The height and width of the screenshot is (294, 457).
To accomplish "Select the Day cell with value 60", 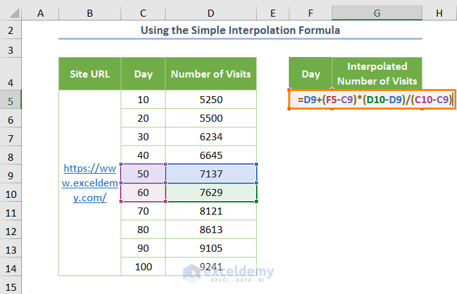I will click(x=143, y=192).
